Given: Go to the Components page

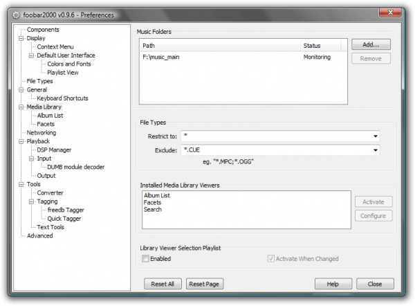Looking at the screenshot, I should point(43,30).
